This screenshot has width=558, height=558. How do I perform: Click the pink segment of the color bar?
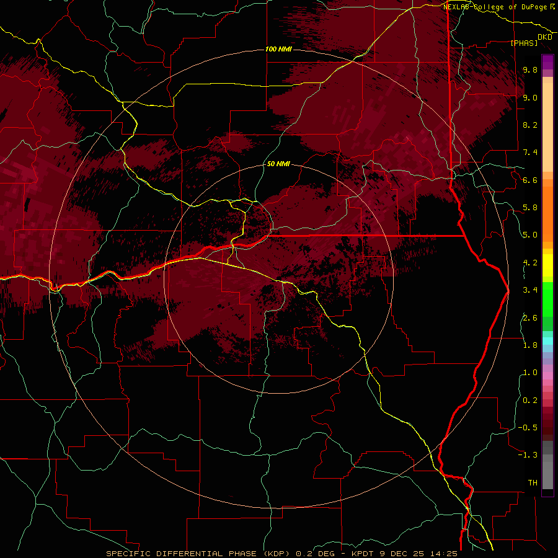547,376
